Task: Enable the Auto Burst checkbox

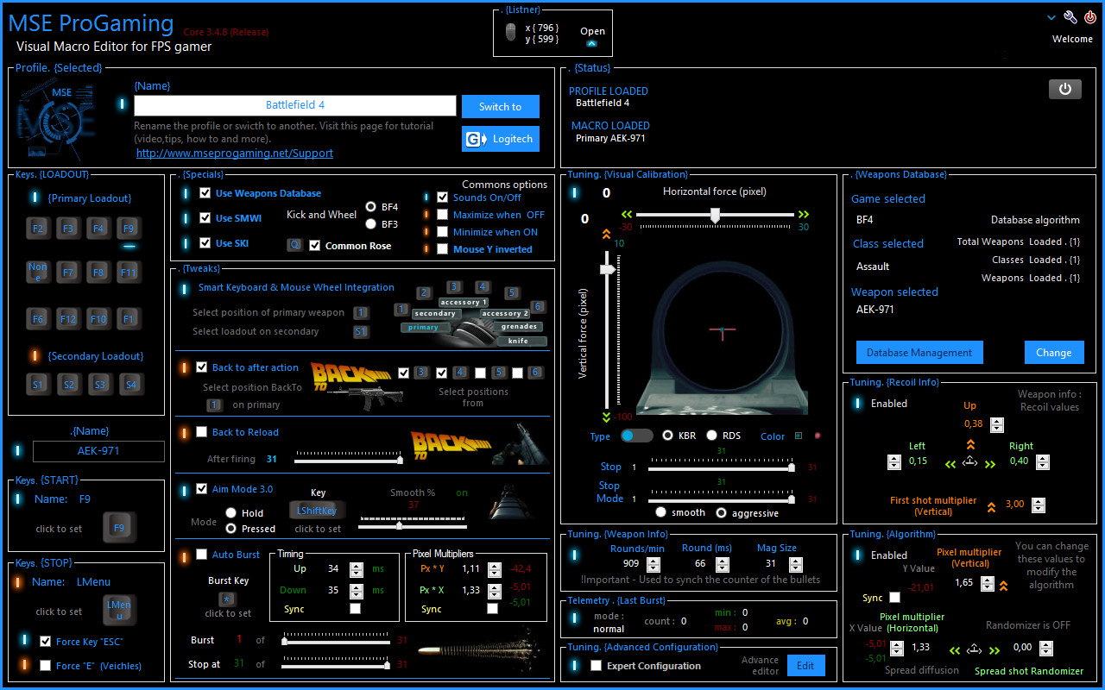Action: (201, 555)
